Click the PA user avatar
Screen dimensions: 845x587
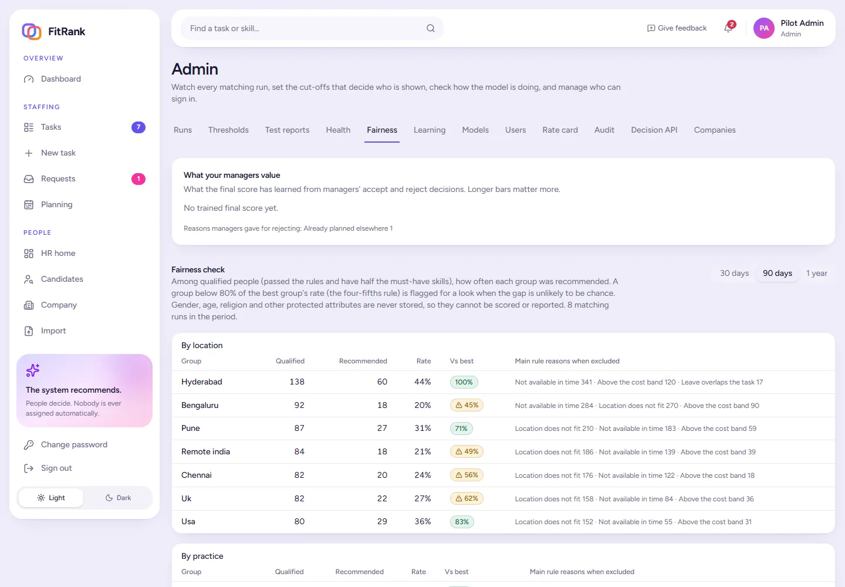click(764, 28)
